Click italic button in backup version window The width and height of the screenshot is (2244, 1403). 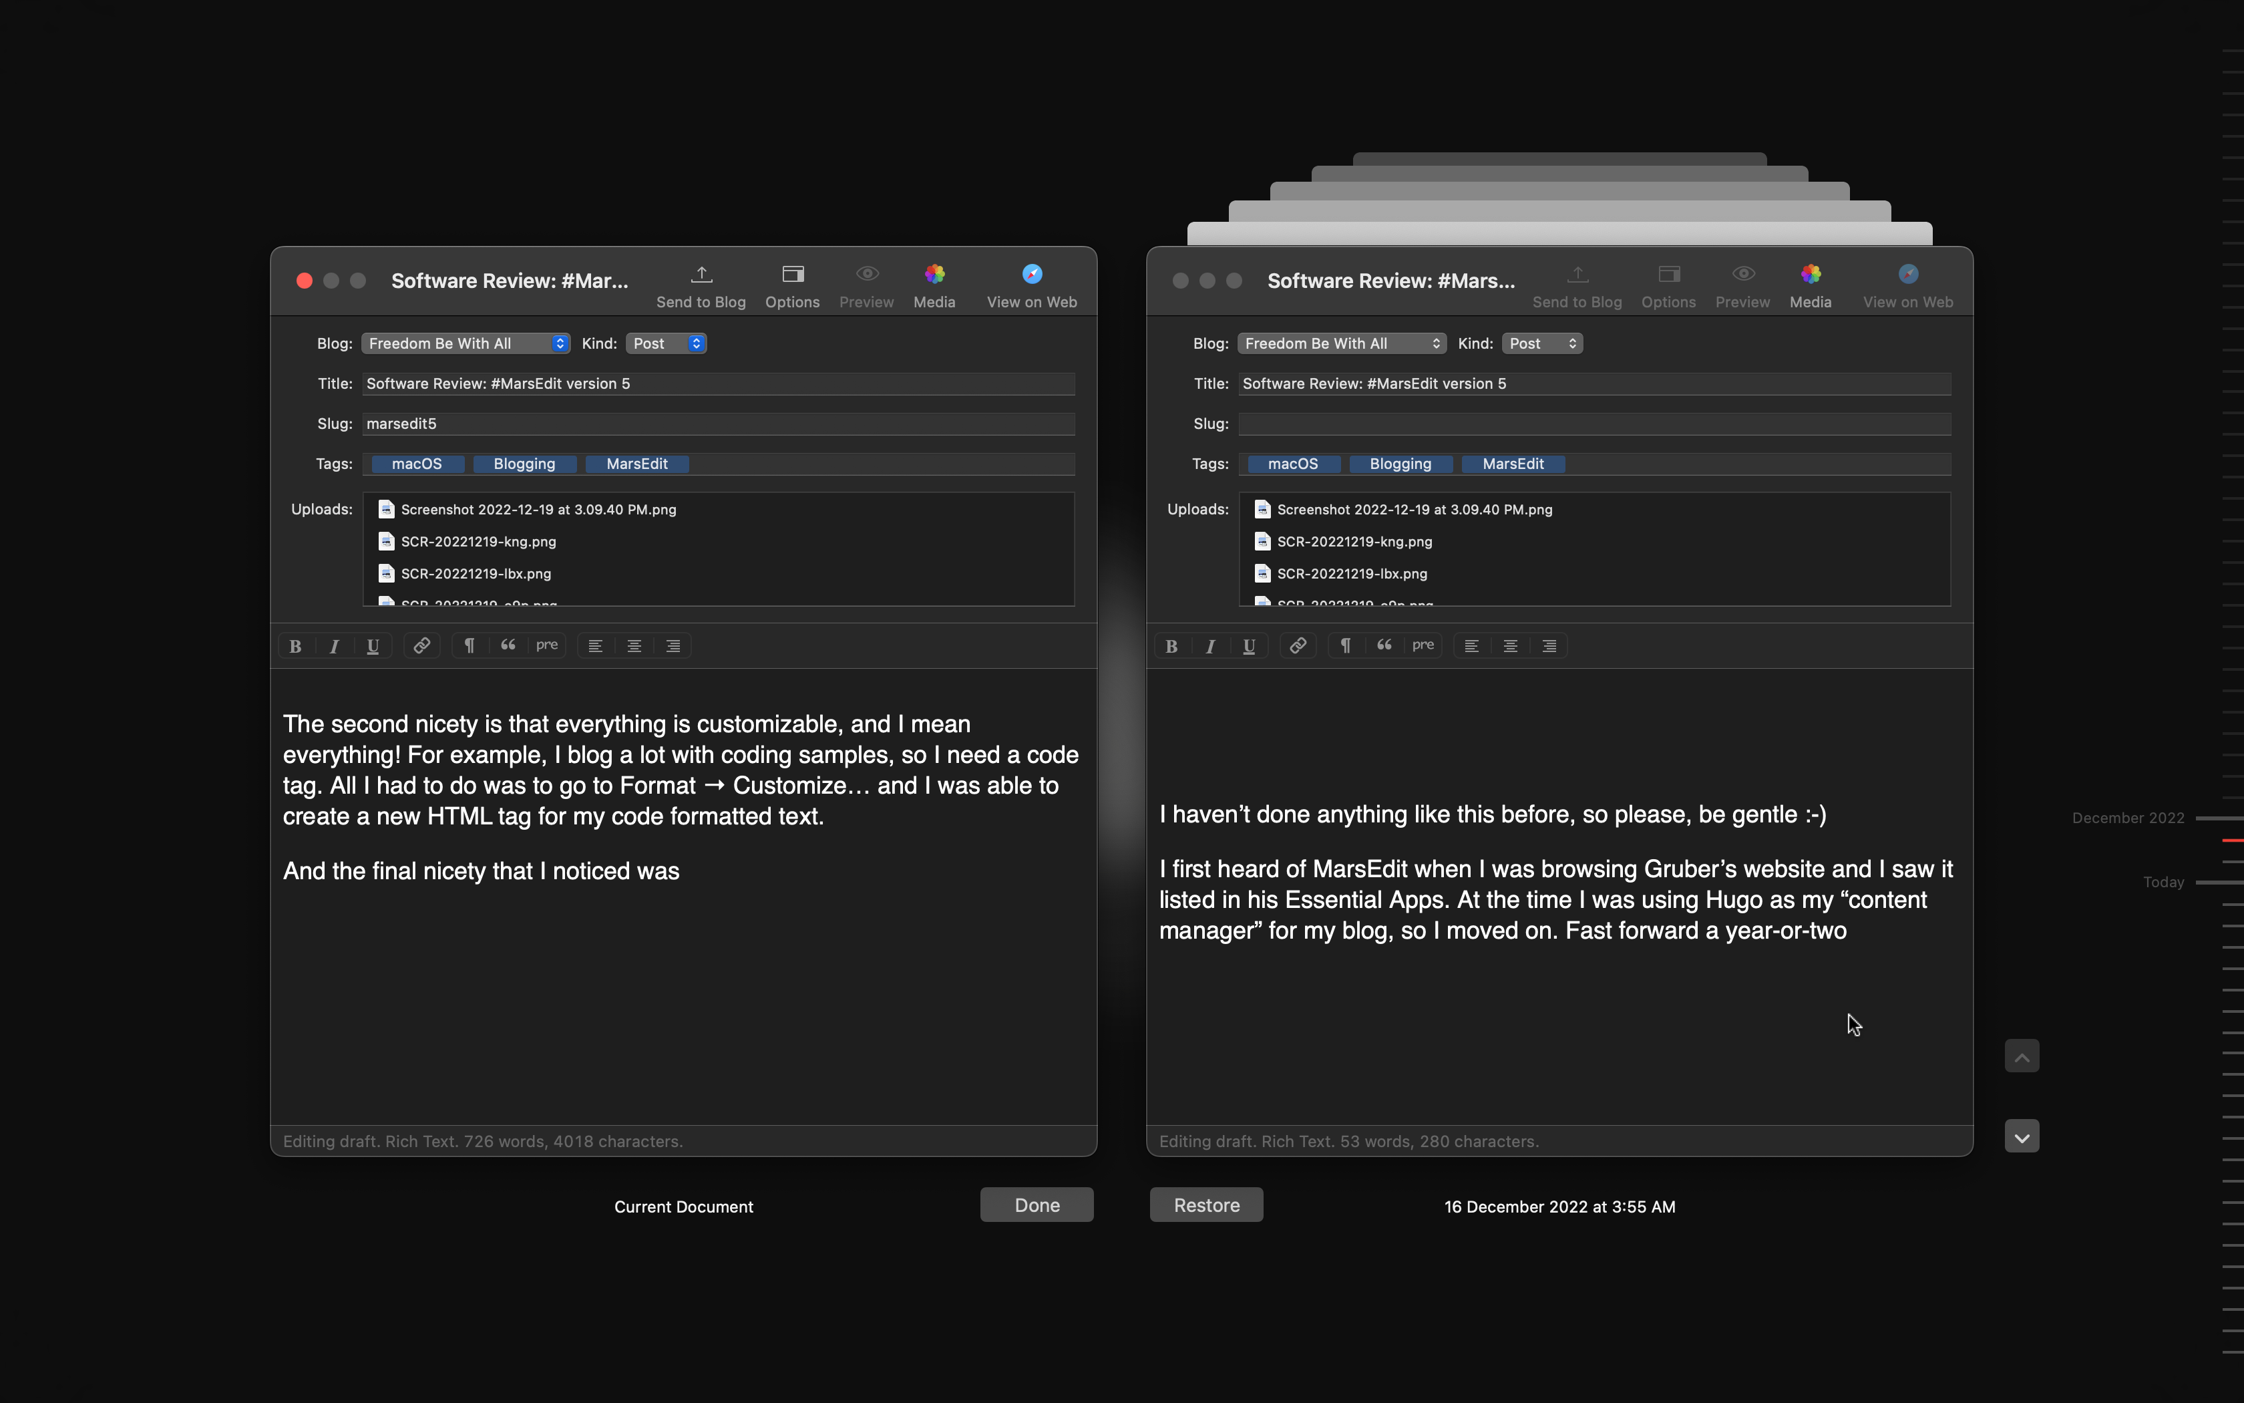[x=1211, y=646]
